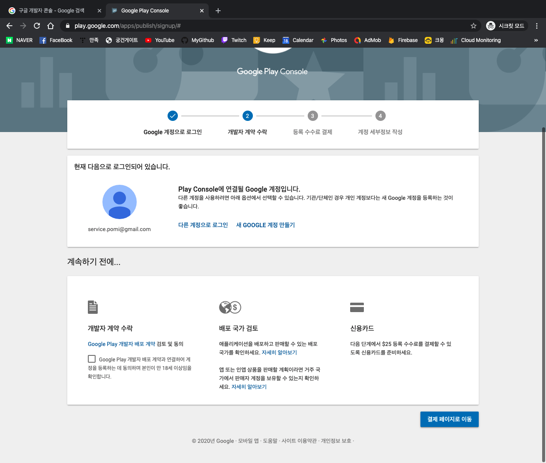Open the NAVER bookmark

[19, 40]
